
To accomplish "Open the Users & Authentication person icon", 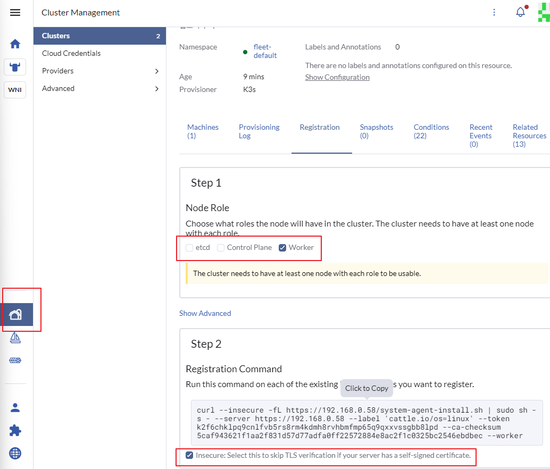I will (15, 408).
